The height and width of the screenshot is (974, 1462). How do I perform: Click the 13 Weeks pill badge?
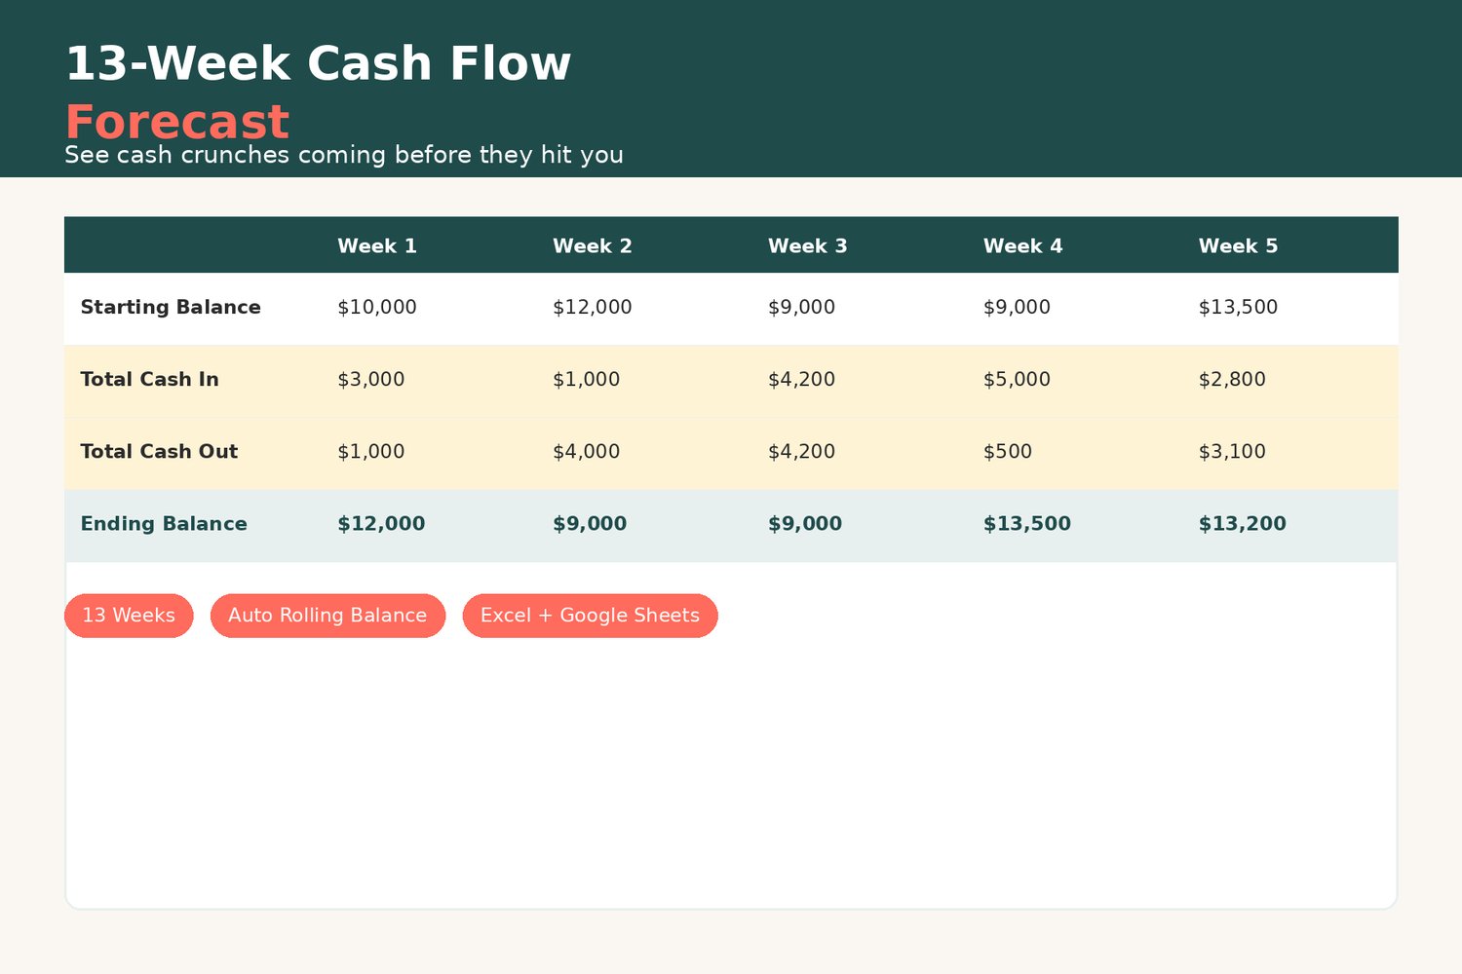point(129,616)
